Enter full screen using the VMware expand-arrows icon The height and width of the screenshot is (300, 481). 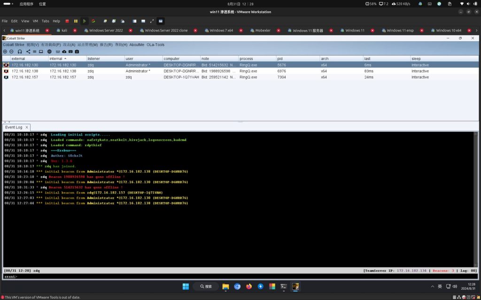click(152, 21)
